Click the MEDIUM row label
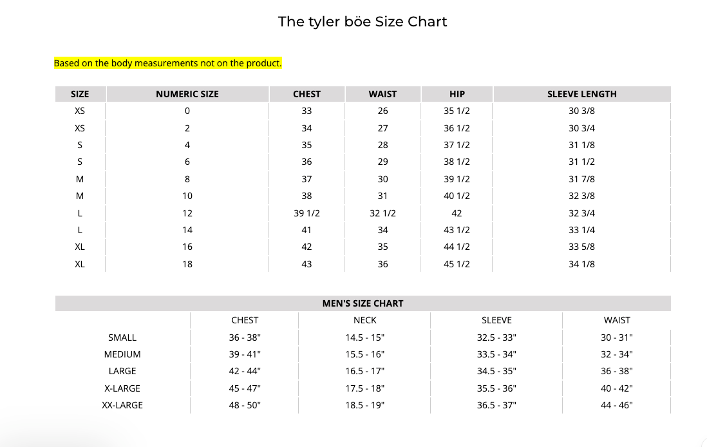This screenshot has height=447, width=707. 122,354
